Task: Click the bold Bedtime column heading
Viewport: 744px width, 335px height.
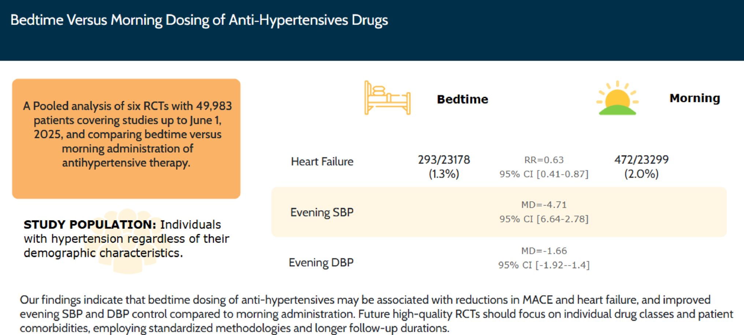Action: click(x=462, y=99)
